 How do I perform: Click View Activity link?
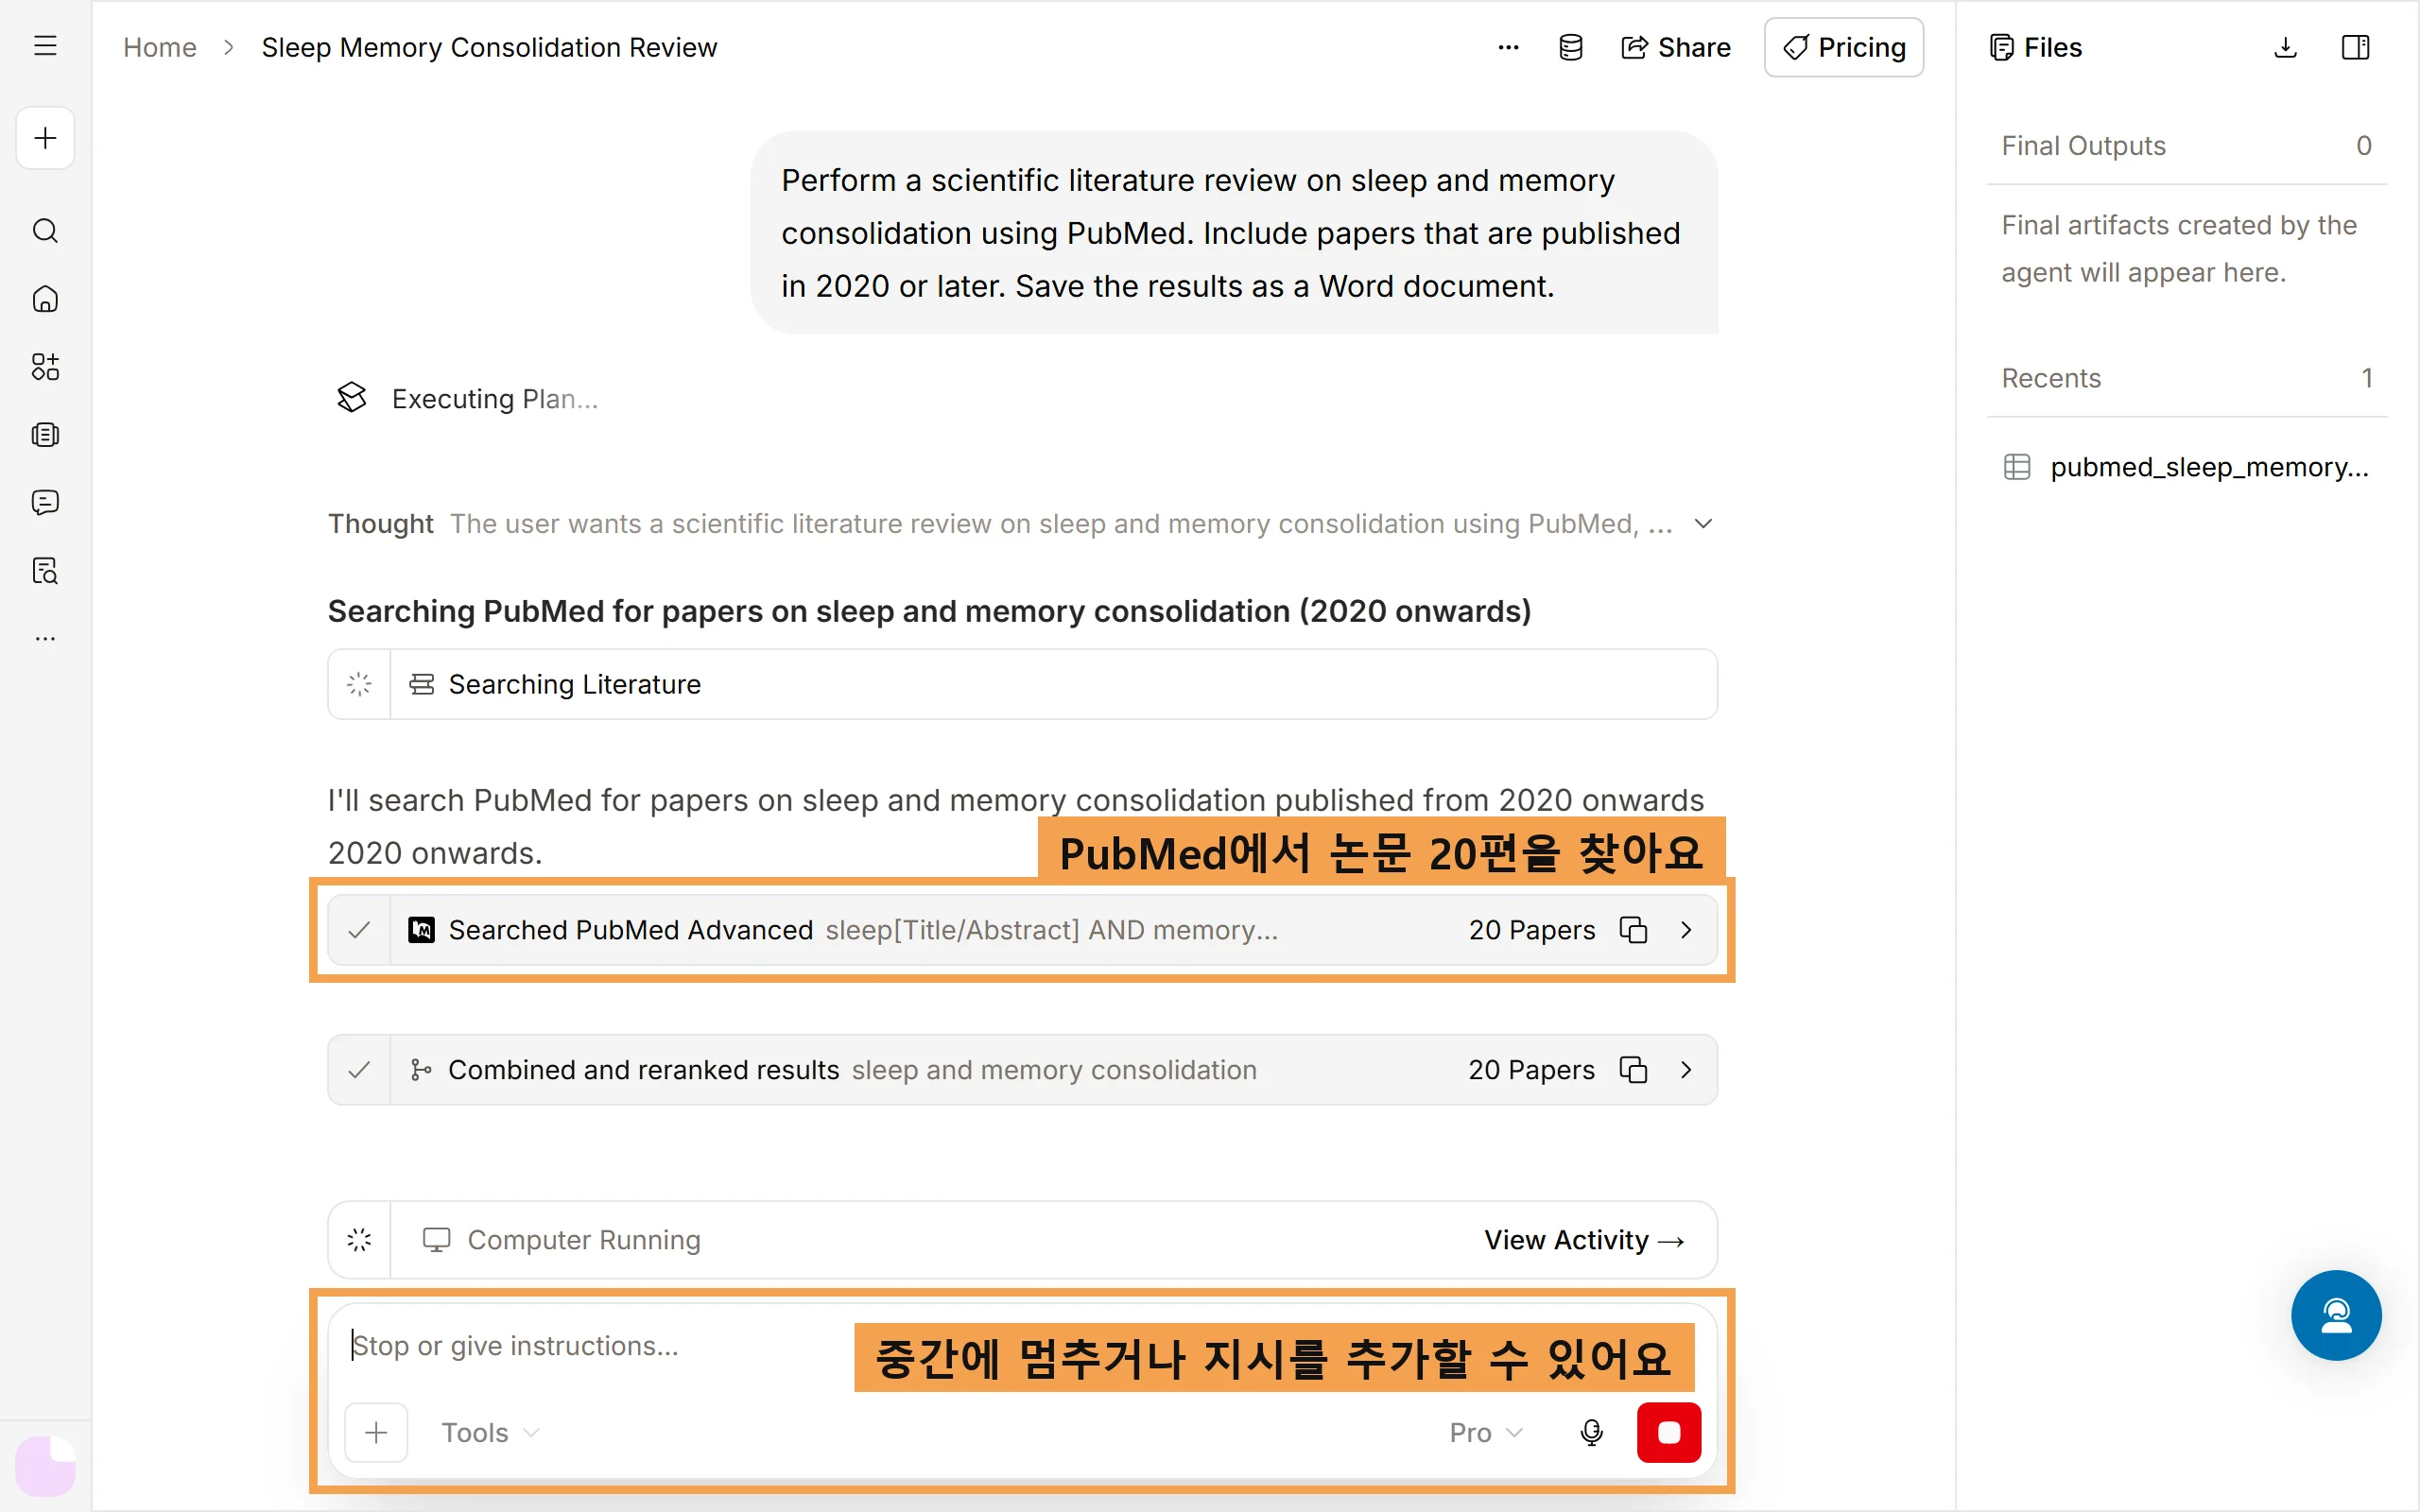(1584, 1240)
